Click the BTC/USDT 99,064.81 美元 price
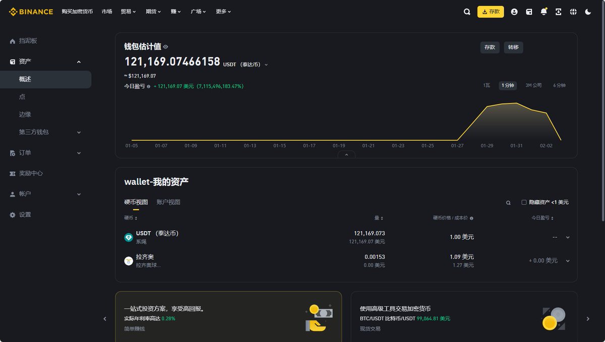 pos(434,319)
